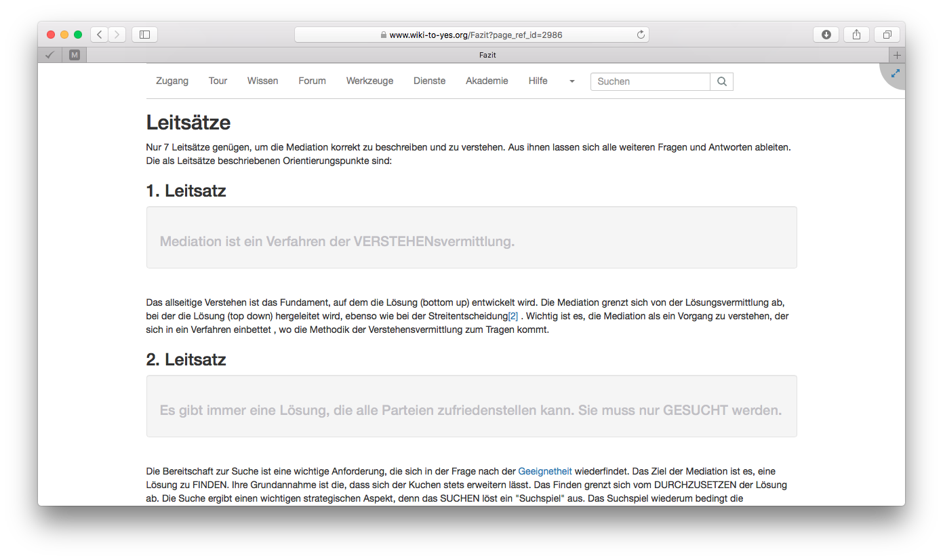The height and width of the screenshot is (560, 943).
Task: Reload the page with refresh icon
Action: pyautogui.click(x=640, y=35)
